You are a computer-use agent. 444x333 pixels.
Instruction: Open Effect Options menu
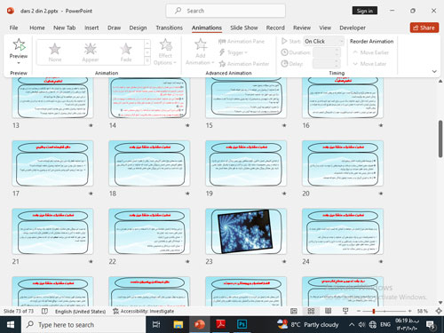165,52
